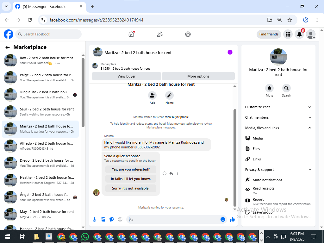324x243 pixels.
Task: Open Chrome three-dot menu
Action: (x=317, y=20)
